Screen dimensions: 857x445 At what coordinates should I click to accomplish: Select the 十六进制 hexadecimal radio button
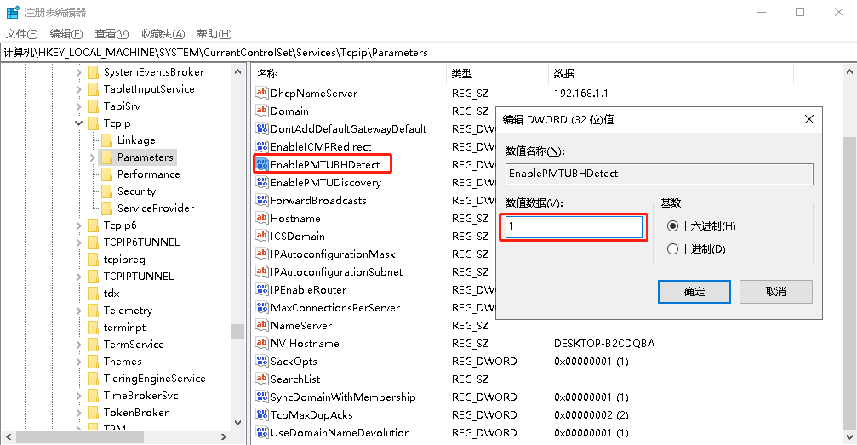(673, 226)
